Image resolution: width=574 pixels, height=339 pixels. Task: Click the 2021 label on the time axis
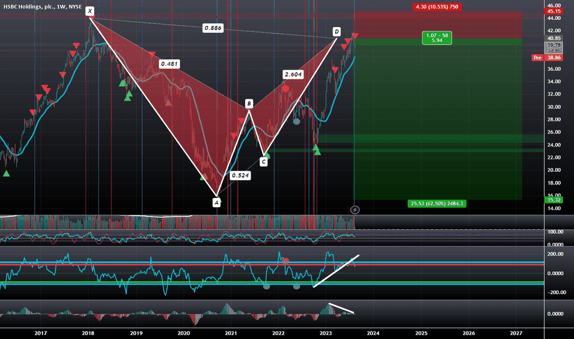click(x=230, y=333)
